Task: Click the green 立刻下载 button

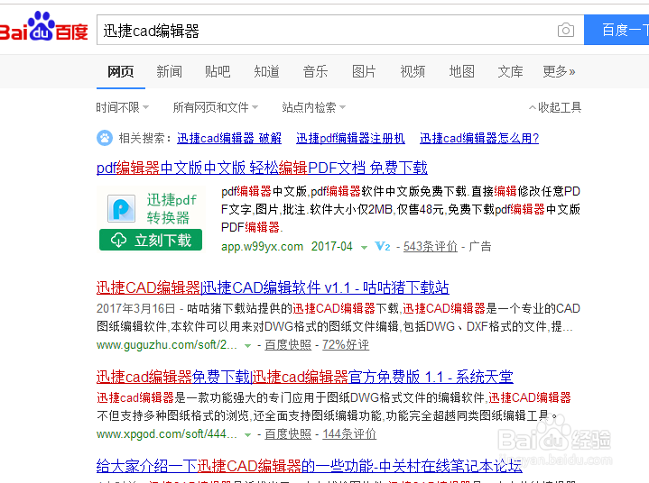Action: [x=151, y=240]
